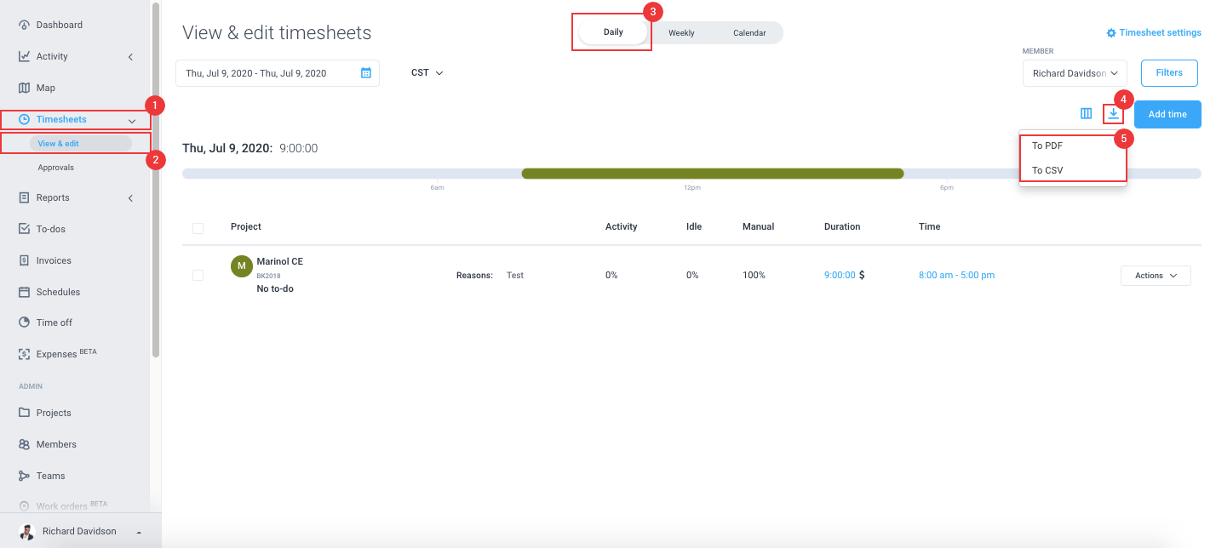Open Timesheet settings
This screenshot has height=548, width=1216.
coord(1153,31)
